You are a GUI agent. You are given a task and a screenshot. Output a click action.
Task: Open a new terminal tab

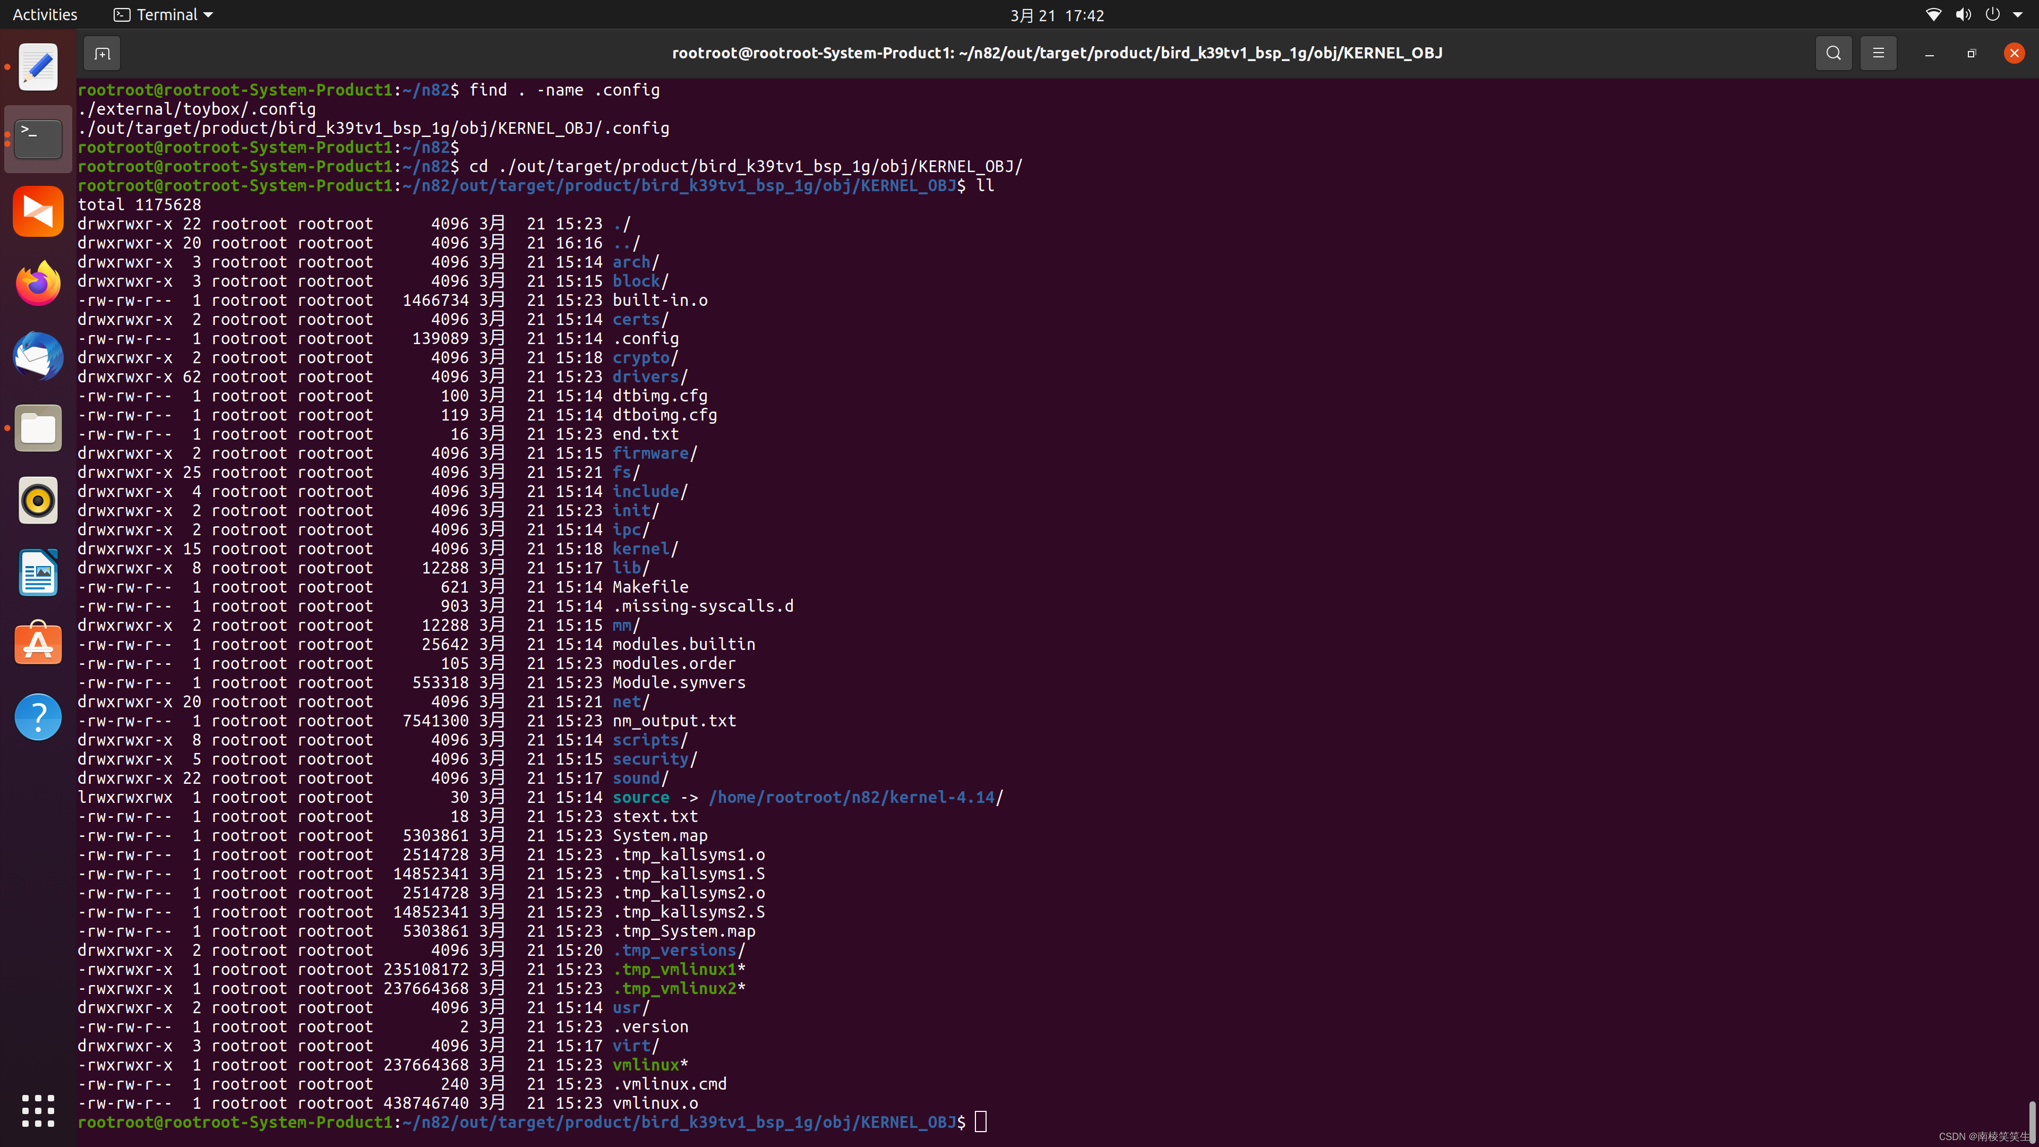click(x=102, y=53)
